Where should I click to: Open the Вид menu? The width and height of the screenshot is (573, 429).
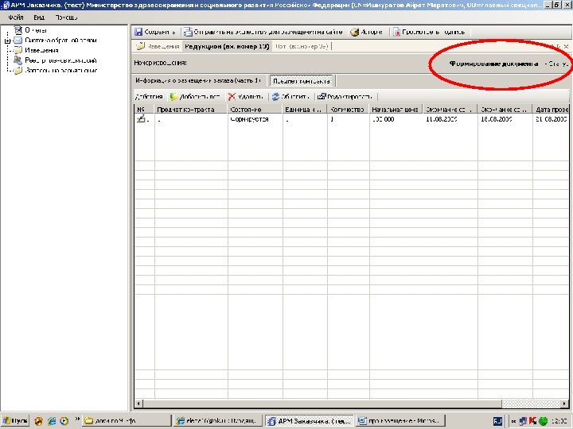[x=39, y=17]
